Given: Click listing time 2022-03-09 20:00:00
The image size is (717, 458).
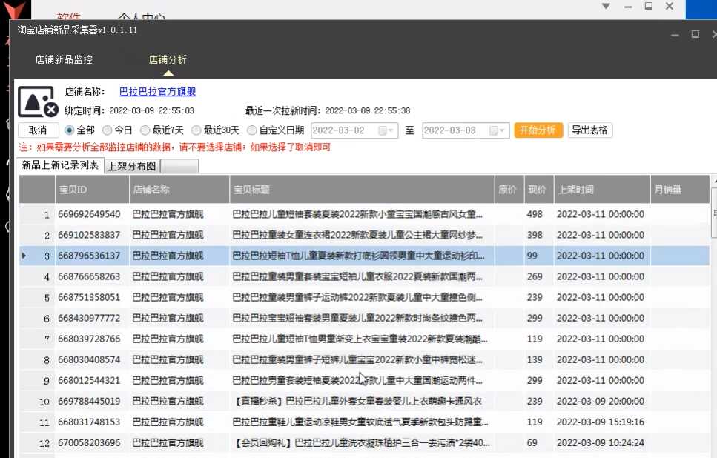Looking at the screenshot, I should [x=601, y=402].
